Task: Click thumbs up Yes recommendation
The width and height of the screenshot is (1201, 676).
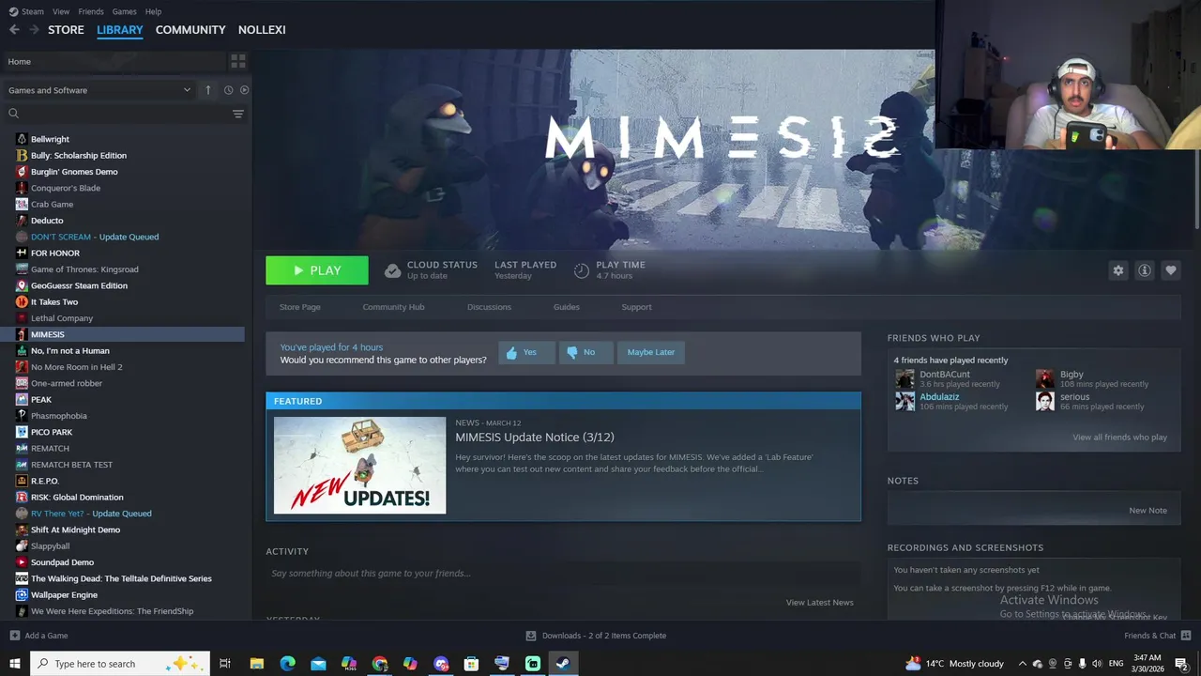Action: coord(526,352)
